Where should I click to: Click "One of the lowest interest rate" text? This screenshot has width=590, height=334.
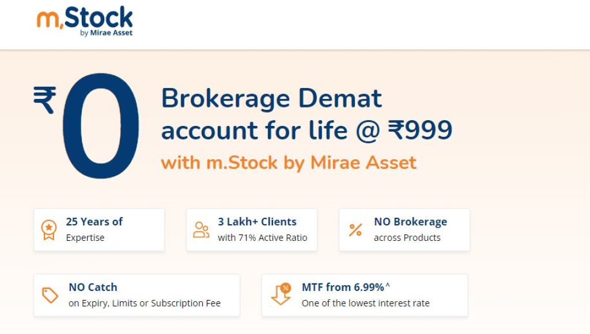(365, 303)
